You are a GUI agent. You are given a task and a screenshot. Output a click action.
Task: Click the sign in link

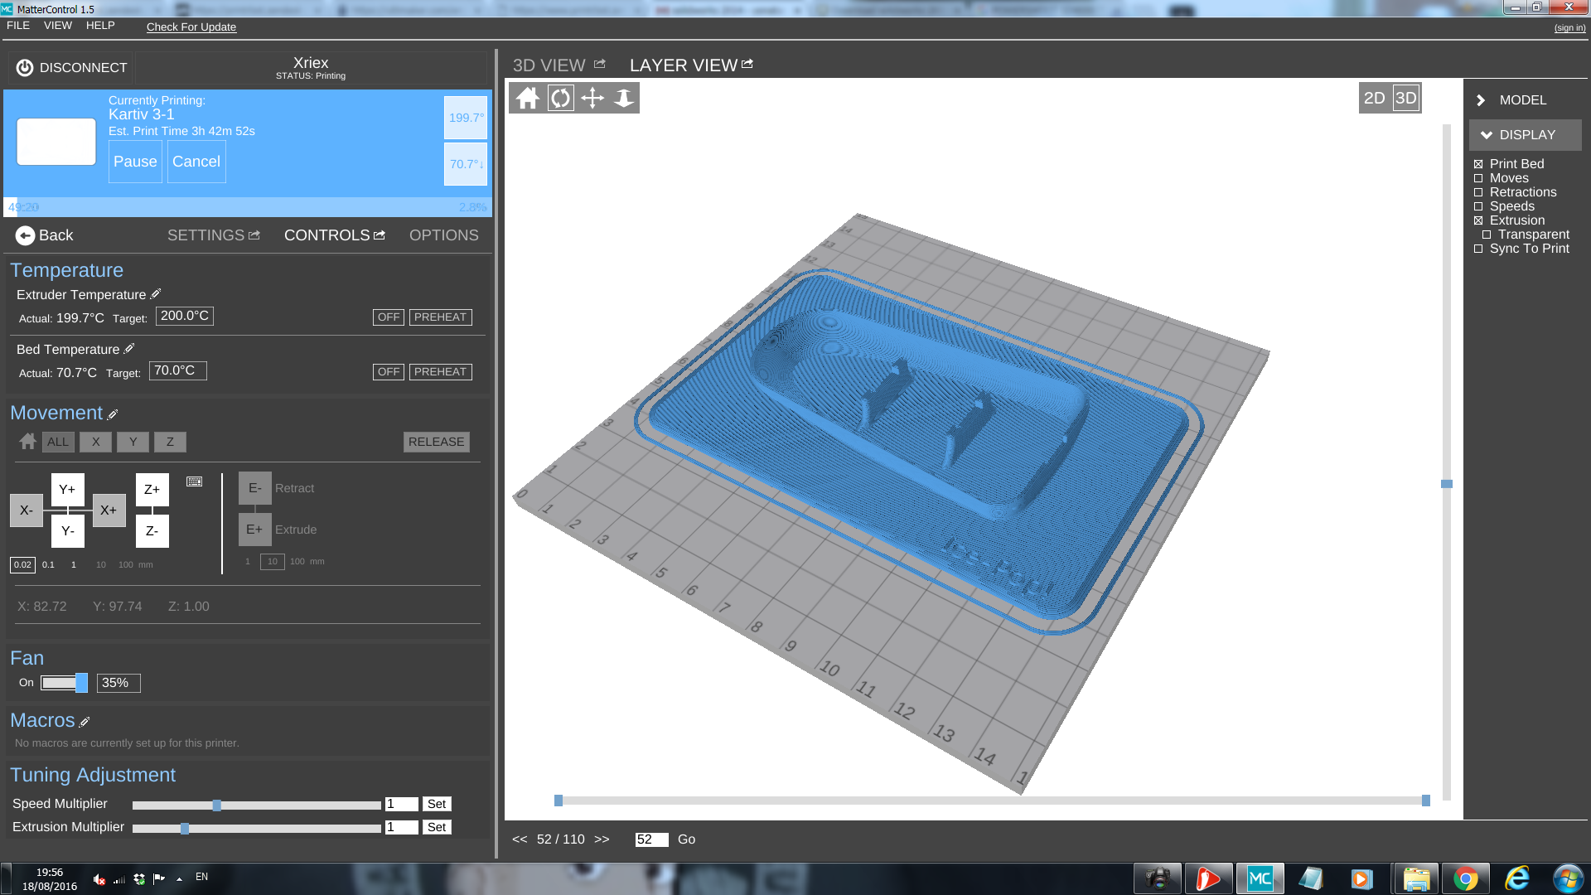(x=1569, y=27)
